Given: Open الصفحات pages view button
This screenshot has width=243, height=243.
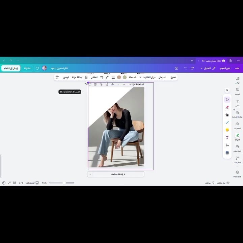Looking at the screenshot, I should tap(32, 183).
